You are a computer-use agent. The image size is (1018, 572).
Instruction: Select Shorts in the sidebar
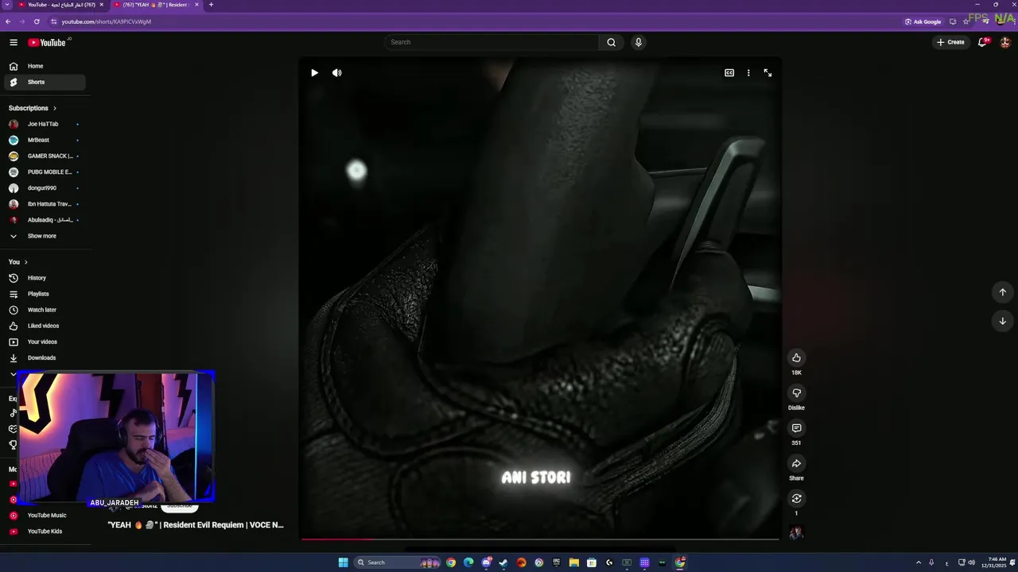tap(45, 82)
